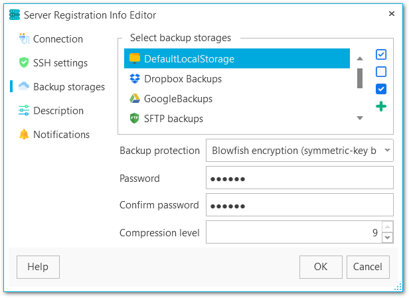Click the SSH settings shield icon

tap(24, 63)
